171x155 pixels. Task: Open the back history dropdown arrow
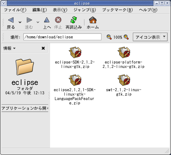(20, 22)
